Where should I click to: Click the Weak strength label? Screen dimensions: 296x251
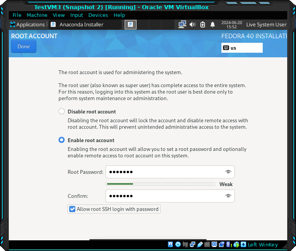(226, 184)
